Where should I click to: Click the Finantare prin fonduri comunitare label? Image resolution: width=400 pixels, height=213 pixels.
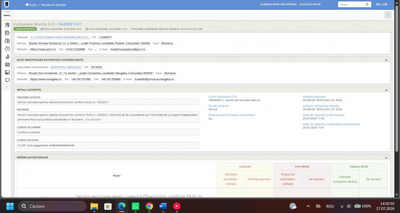(x=232, y=115)
